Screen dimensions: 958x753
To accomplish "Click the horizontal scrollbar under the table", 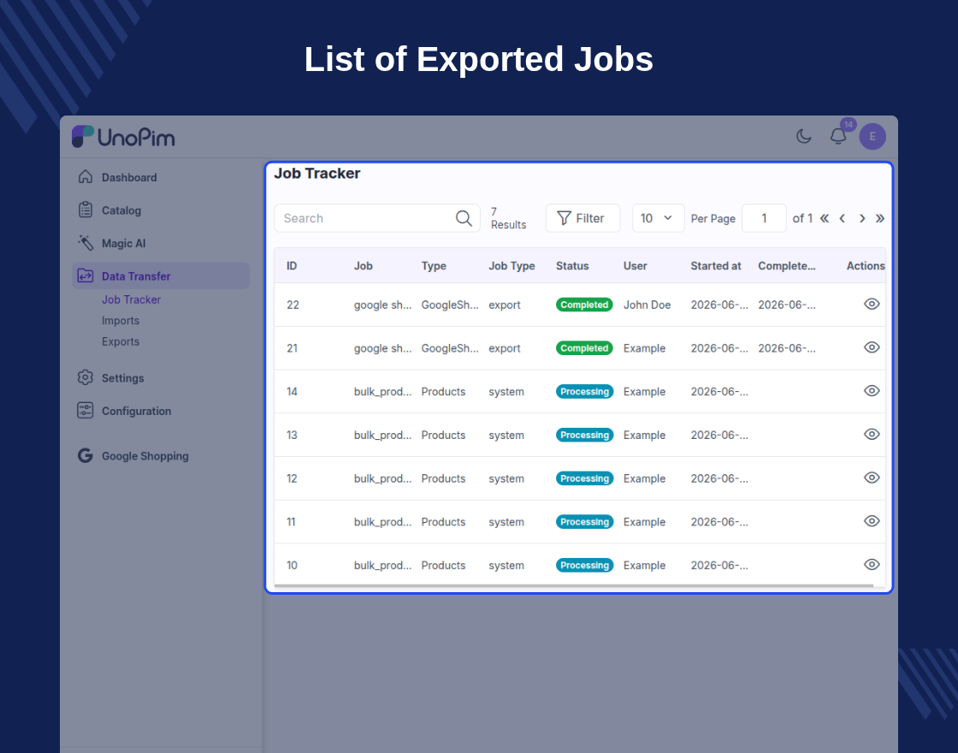I will [574, 585].
